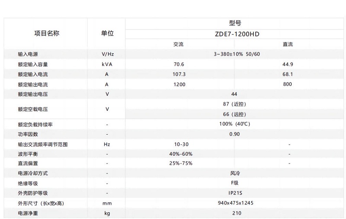This screenshot has height=219, width=346.
Task: Click the 100% (40℃) duty cycle value
Action: point(234,124)
